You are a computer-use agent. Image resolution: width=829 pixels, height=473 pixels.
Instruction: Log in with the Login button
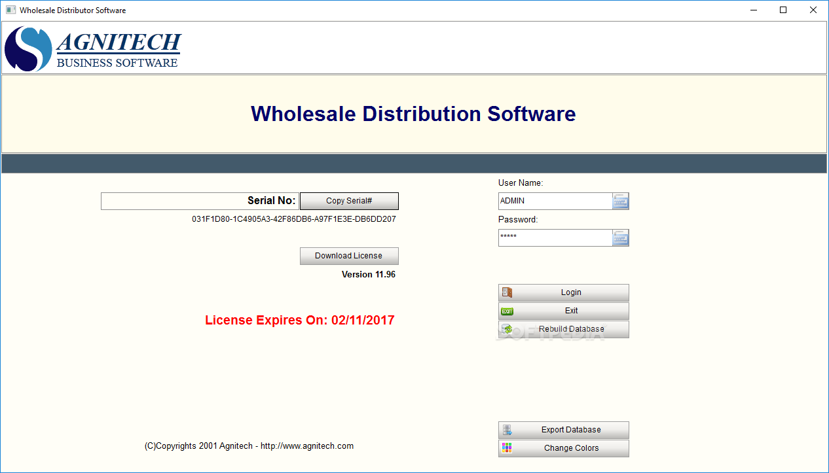[x=564, y=292]
